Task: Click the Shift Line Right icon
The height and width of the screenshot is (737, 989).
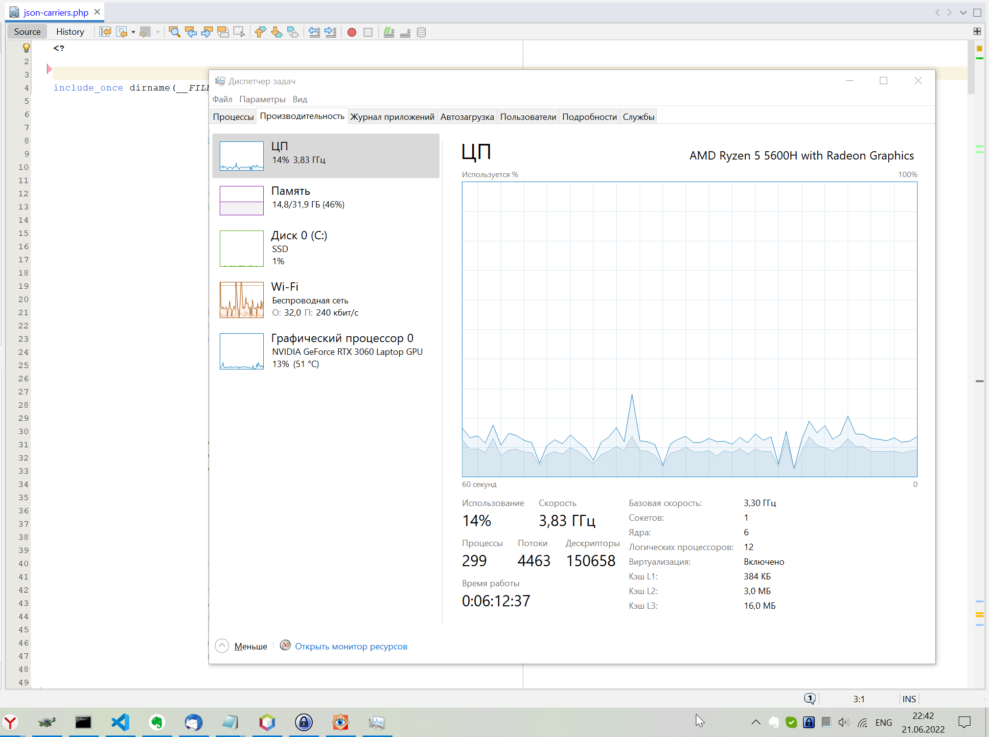Action: 331,32
